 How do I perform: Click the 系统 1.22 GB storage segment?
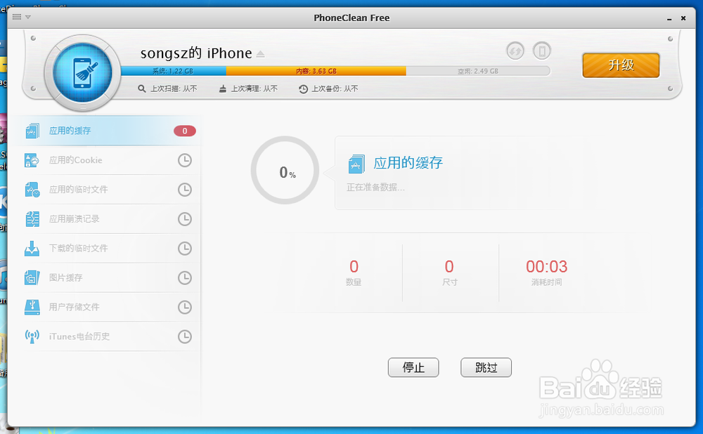[173, 71]
